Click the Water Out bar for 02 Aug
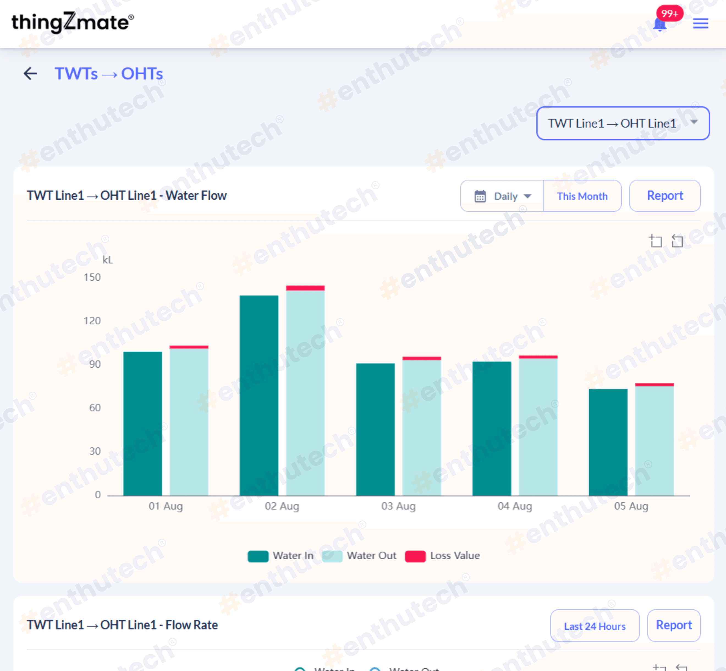The image size is (726, 671). [305, 393]
